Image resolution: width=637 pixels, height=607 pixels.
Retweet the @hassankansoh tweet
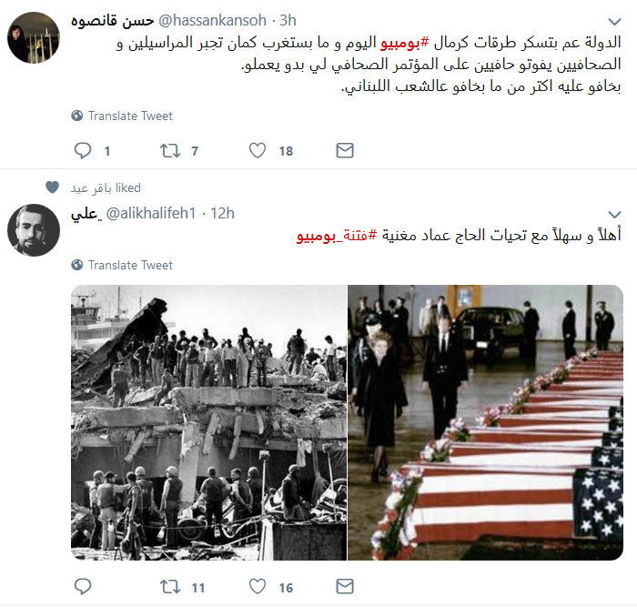pos(170,151)
